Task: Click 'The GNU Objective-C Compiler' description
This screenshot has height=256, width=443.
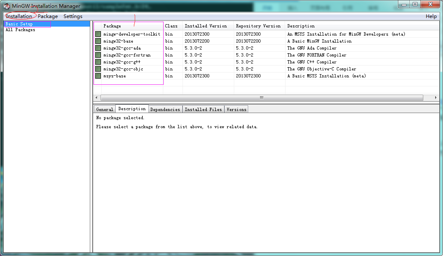Action: [322, 69]
